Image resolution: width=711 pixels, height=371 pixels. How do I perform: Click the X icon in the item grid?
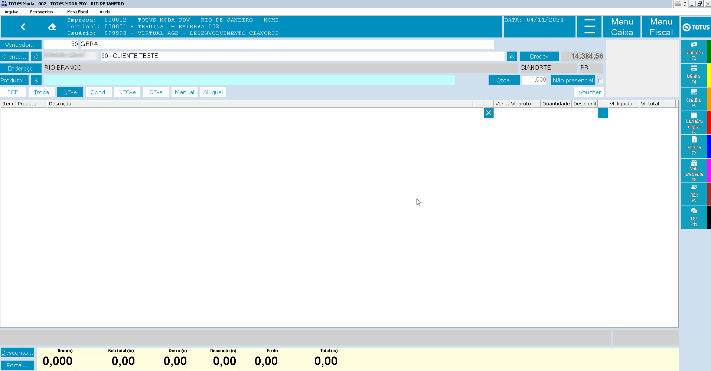(x=489, y=113)
